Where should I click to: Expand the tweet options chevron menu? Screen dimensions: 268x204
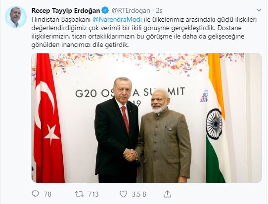259,10
